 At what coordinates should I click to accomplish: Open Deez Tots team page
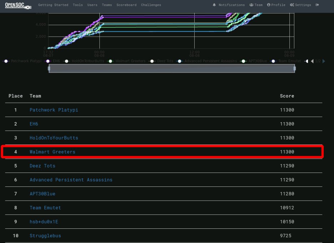42,166
